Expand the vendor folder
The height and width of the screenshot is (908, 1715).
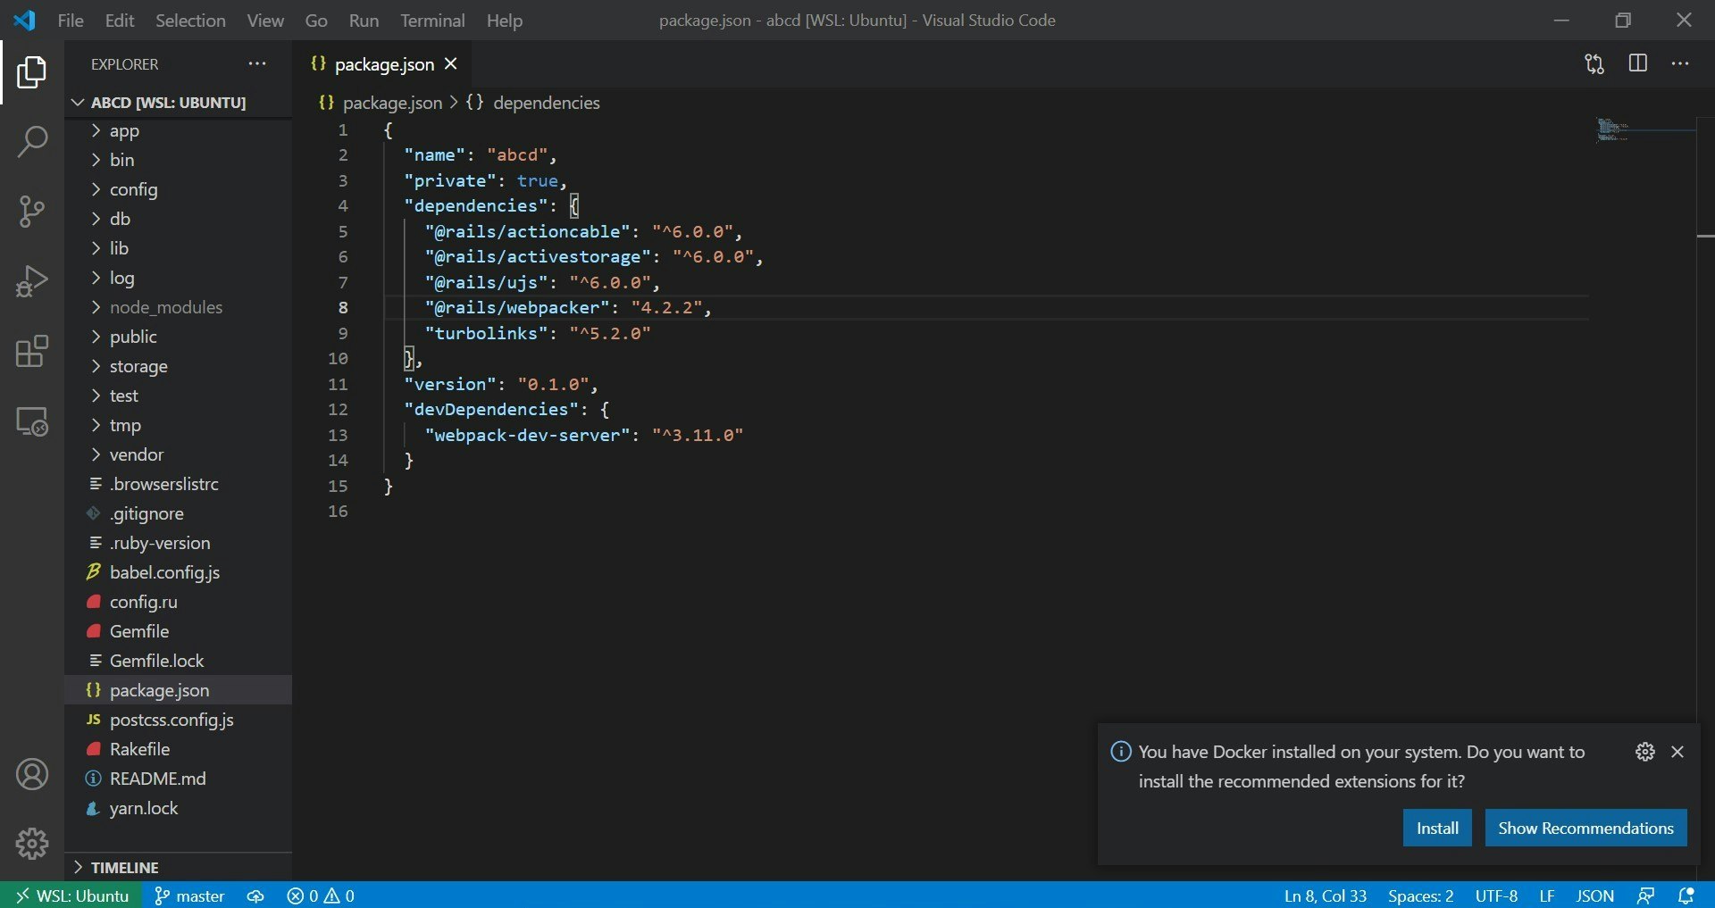pyautogui.click(x=179, y=454)
